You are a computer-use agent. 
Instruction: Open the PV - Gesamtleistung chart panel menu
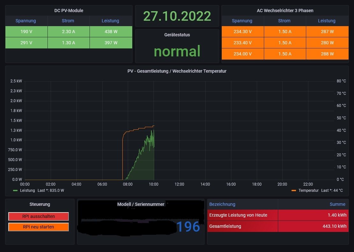[177, 71]
